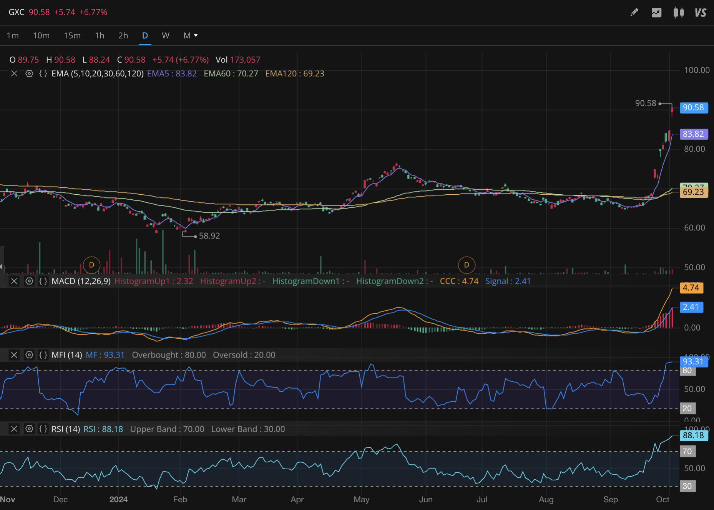This screenshot has height=510, width=714.
Task: Open MFI code settings braces icon
Action: (43, 355)
